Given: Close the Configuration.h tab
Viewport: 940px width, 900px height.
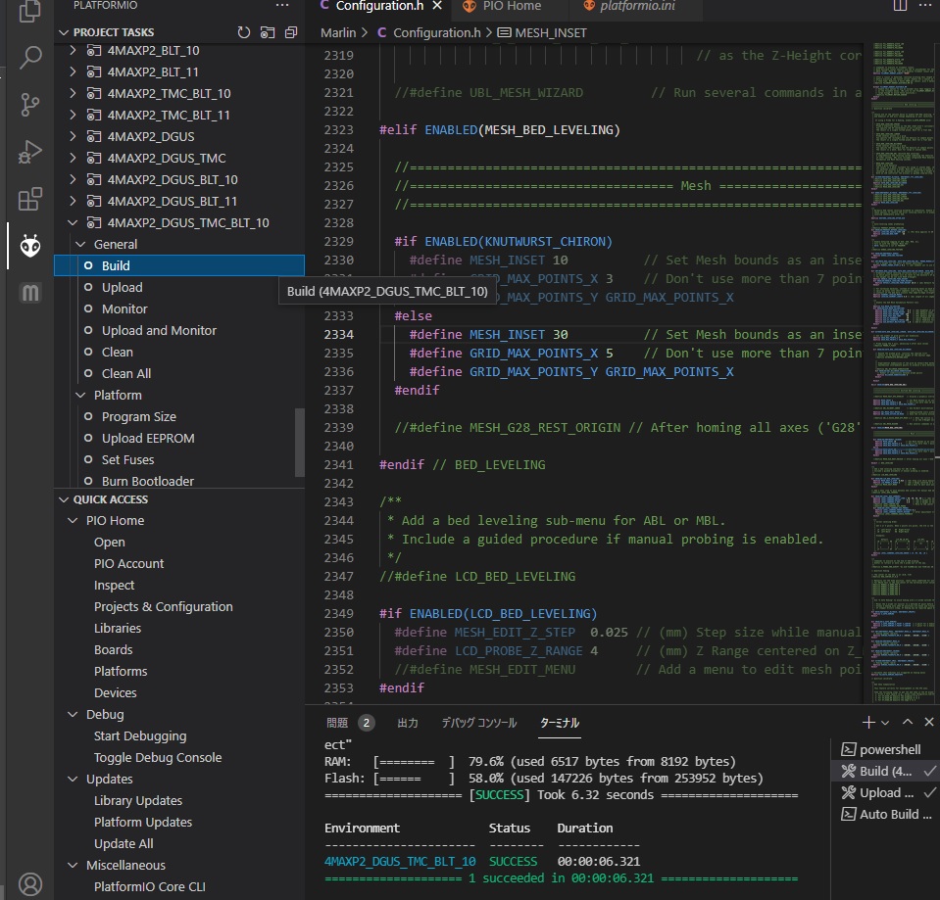Looking at the screenshot, I should [437, 6].
